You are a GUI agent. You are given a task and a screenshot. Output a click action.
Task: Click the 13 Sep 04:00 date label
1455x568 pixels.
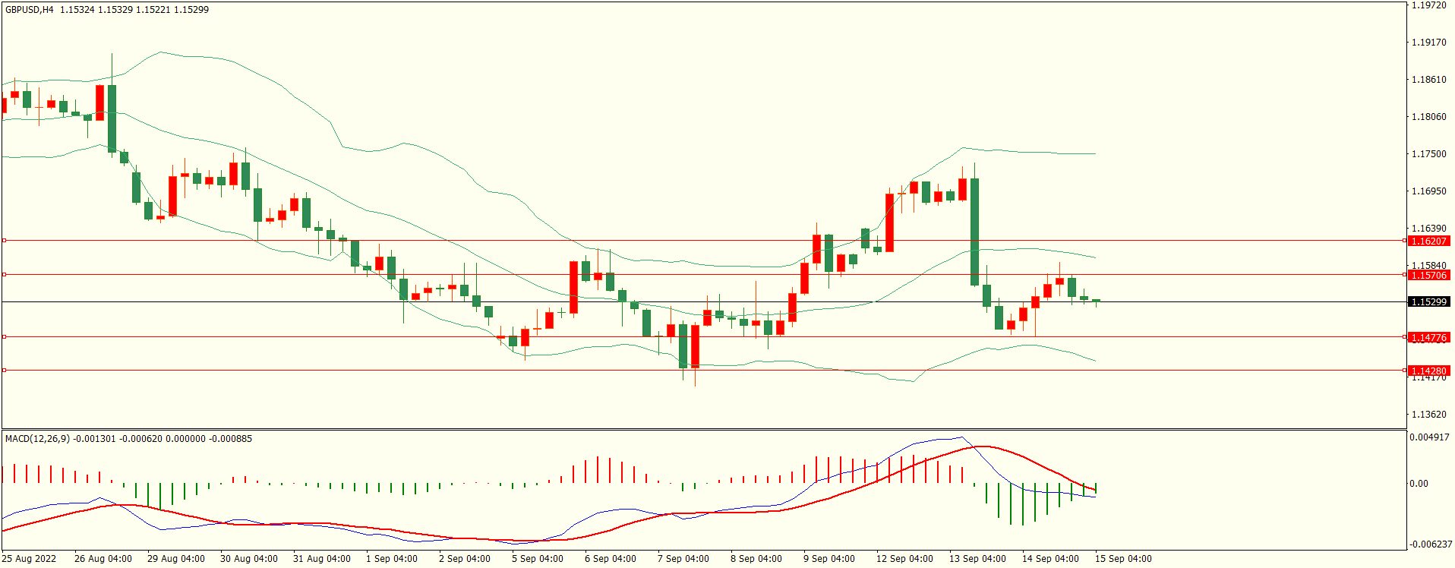(977, 559)
